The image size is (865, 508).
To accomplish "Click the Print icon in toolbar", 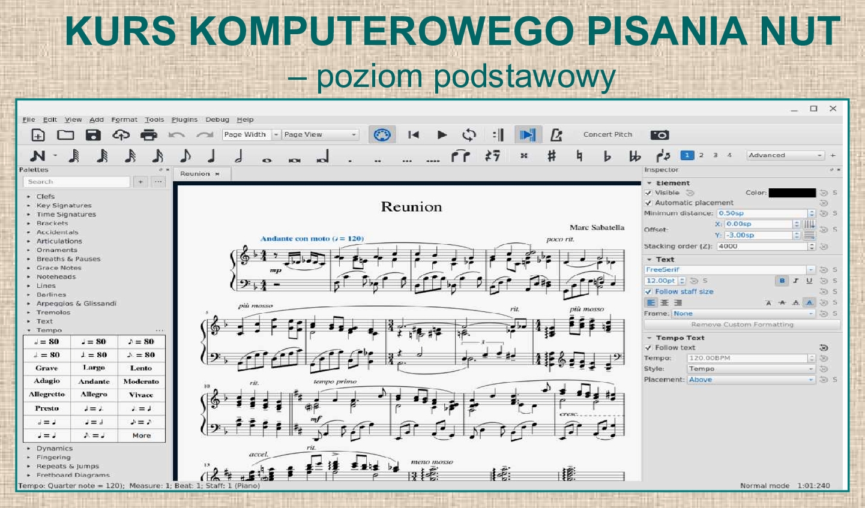I will (148, 135).
